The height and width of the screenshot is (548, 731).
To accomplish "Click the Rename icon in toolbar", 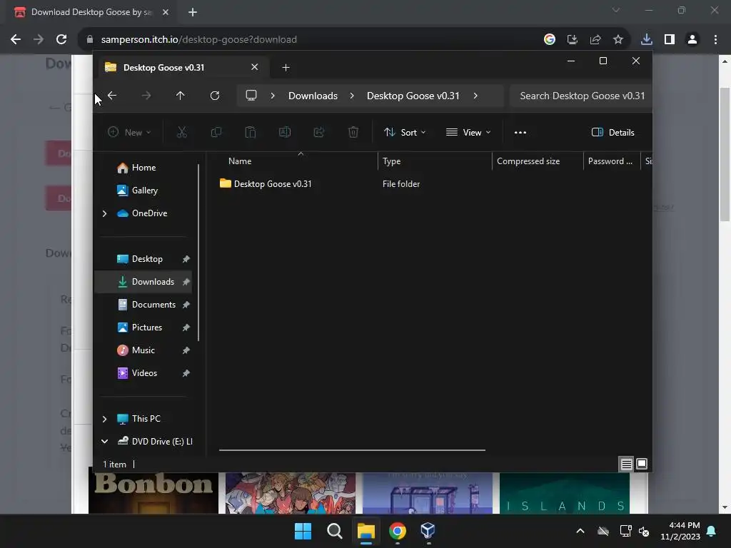I will [x=284, y=132].
